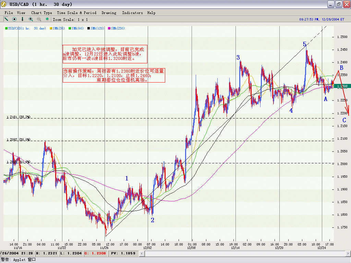Select the USD/CAD(1 hr. 30 day) legend label
351x263 pixels.
pyautogui.click(x=27, y=28)
